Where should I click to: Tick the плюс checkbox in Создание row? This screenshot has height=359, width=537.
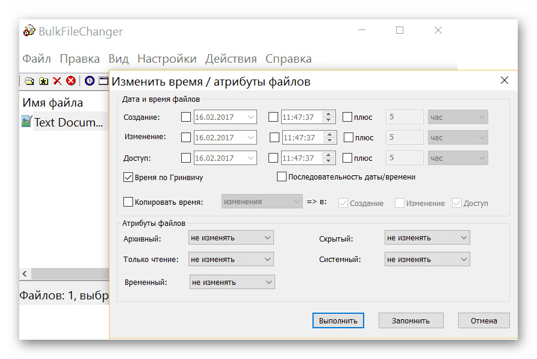coord(347,117)
